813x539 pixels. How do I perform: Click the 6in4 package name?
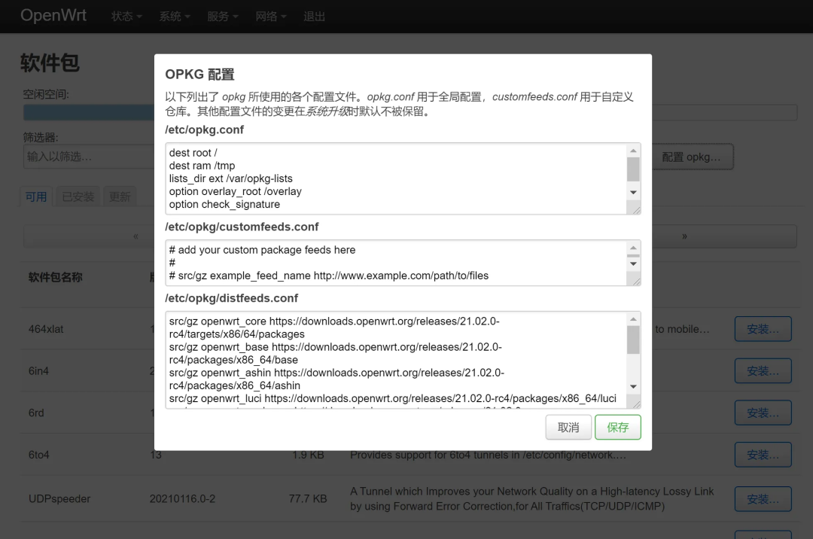pos(38,371)
